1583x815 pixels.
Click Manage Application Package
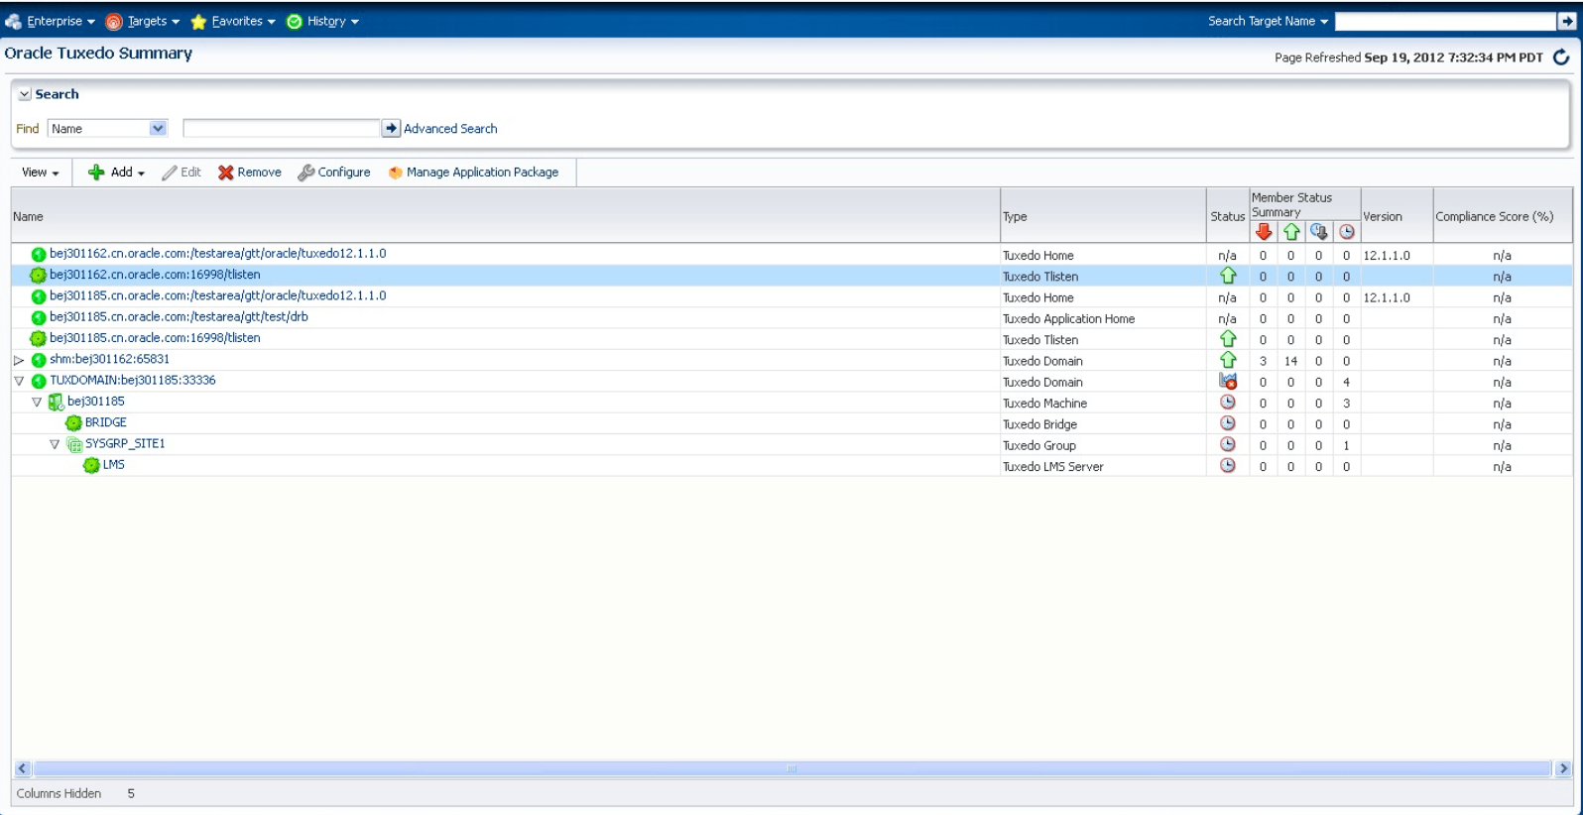pos(473,173)
